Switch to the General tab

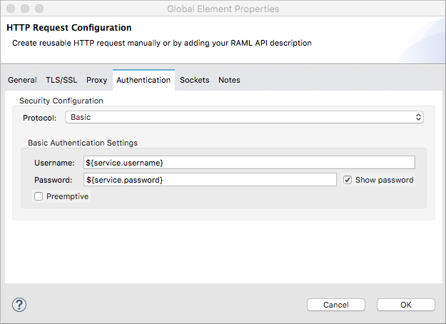click(22, 80)
